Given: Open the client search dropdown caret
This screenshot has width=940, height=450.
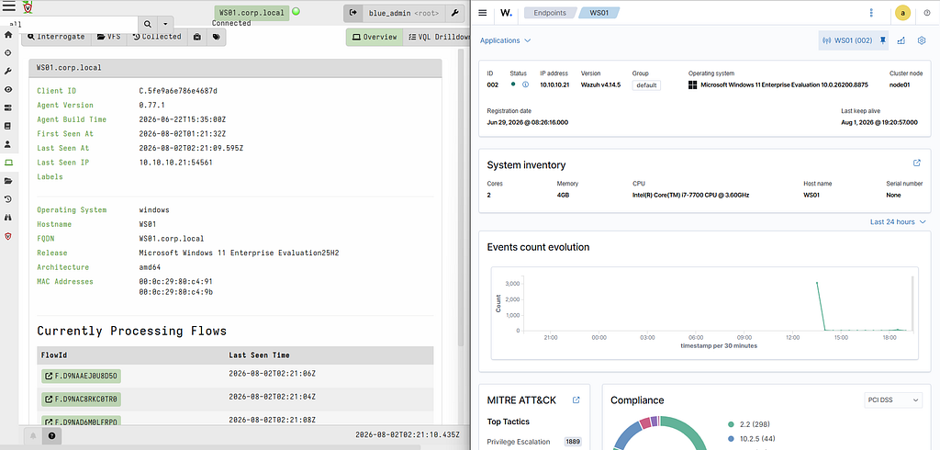Looking at the screenshot, I should pos(165,24).
